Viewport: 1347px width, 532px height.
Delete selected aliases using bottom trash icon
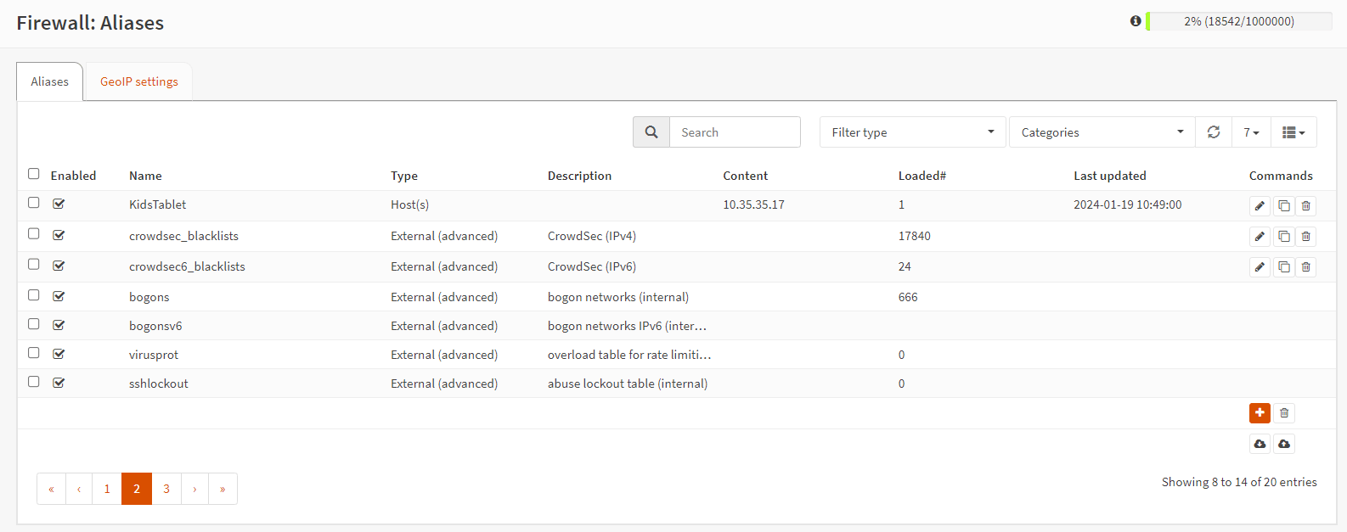(1284, 413)
